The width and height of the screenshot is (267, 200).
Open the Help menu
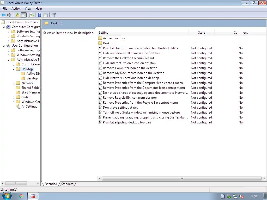pyautogui.click(x=39, y=9)
